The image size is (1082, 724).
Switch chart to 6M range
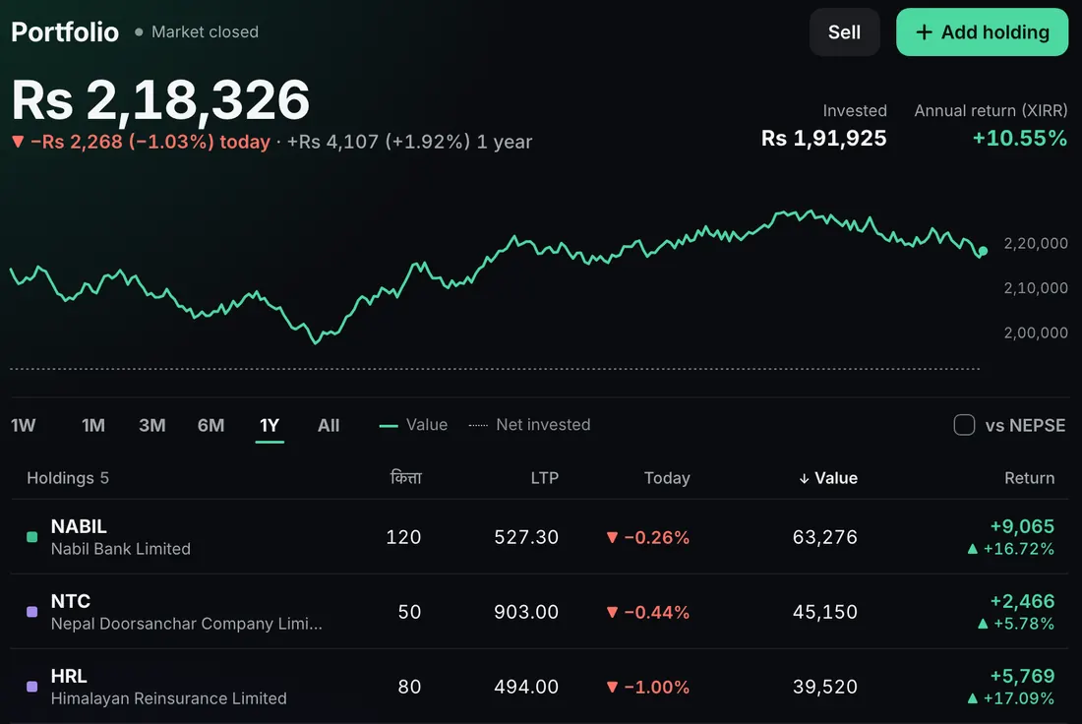(x=210, y=425)
